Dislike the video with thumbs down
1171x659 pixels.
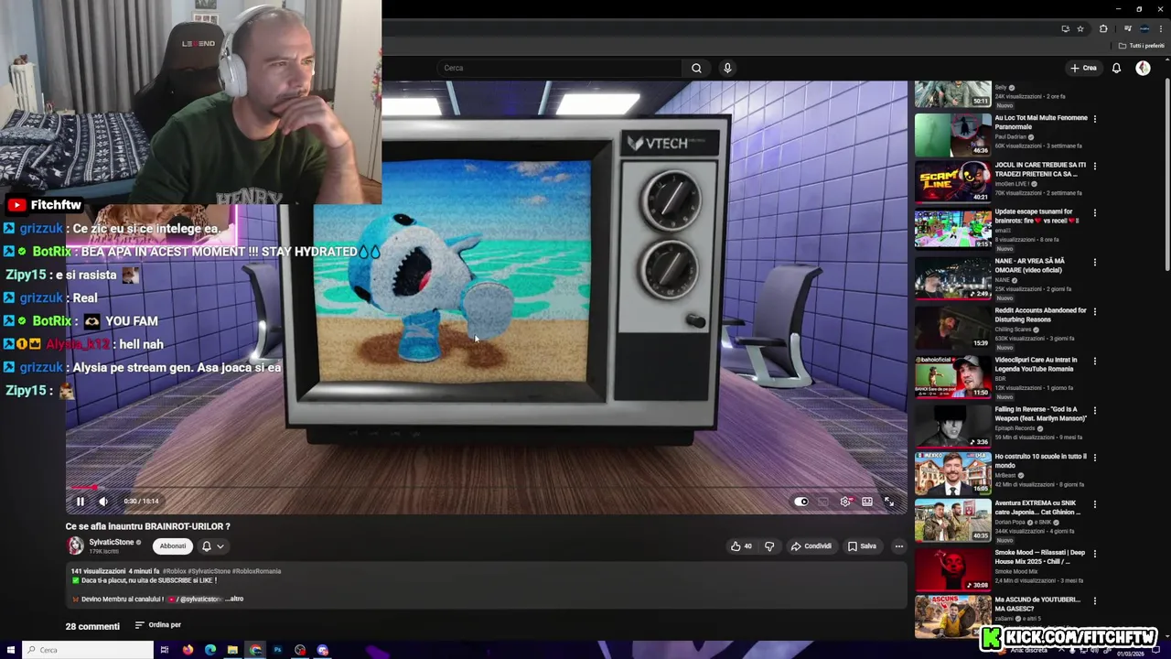pos(769,546)
